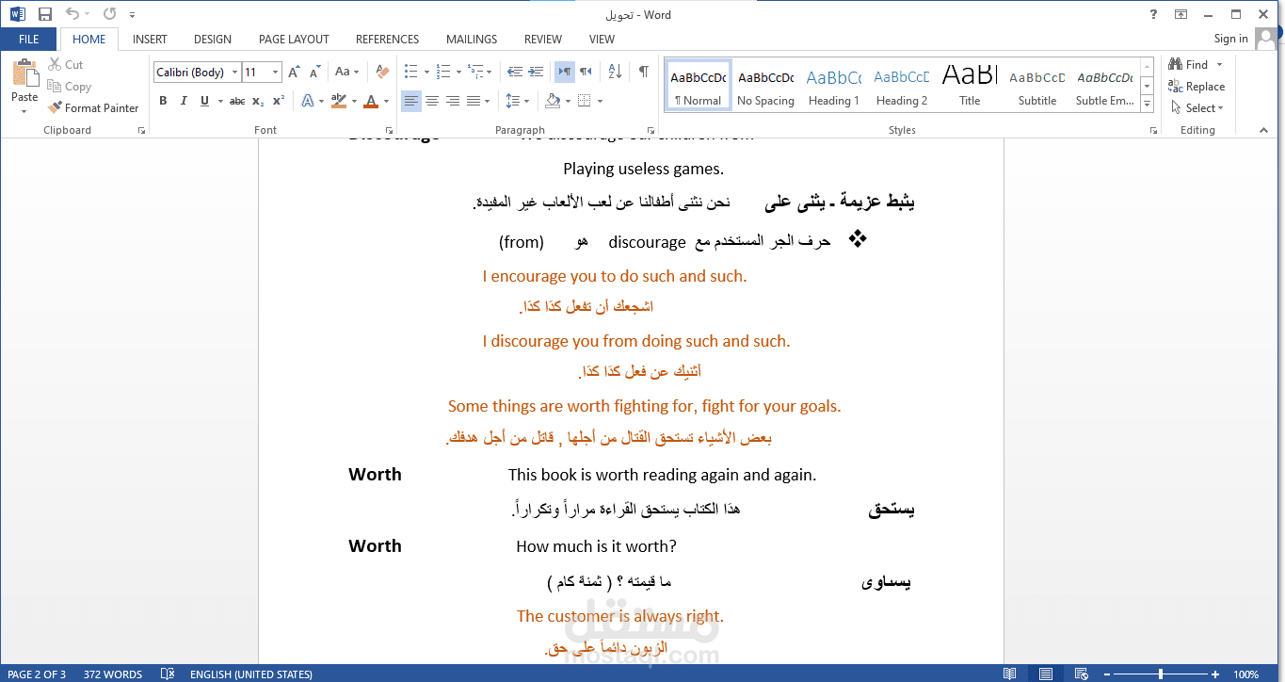
Task: Open the FILE tab
Action: tap(28, 40)
